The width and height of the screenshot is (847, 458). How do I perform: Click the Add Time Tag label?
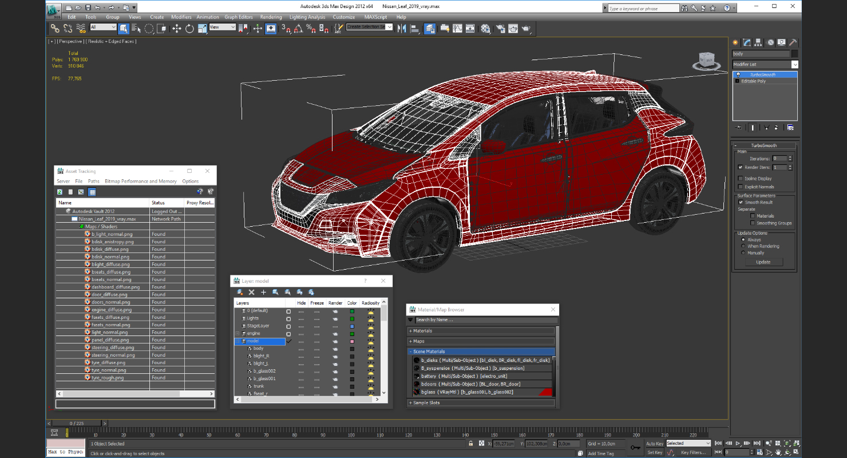pyautogui.click(x=600, y=453)
